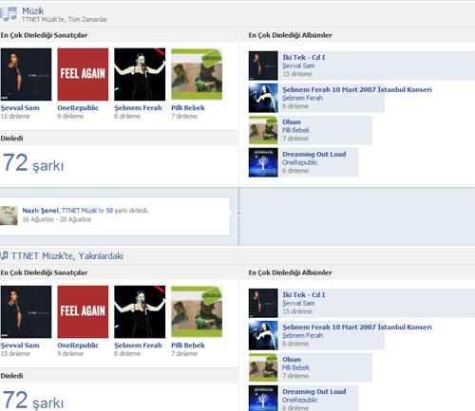
Task: Click Şevval Sam under İki Tek in top albums list
Action: [298, 65]
